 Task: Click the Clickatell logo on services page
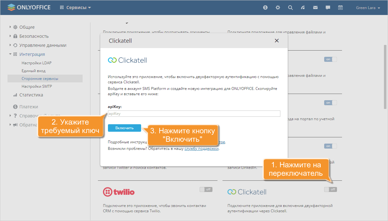click(247, 192)
